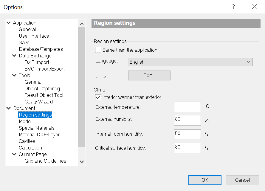The image size is (265, 191).
Task: Select the Tools tree item
Action: (x=24, y=75)
